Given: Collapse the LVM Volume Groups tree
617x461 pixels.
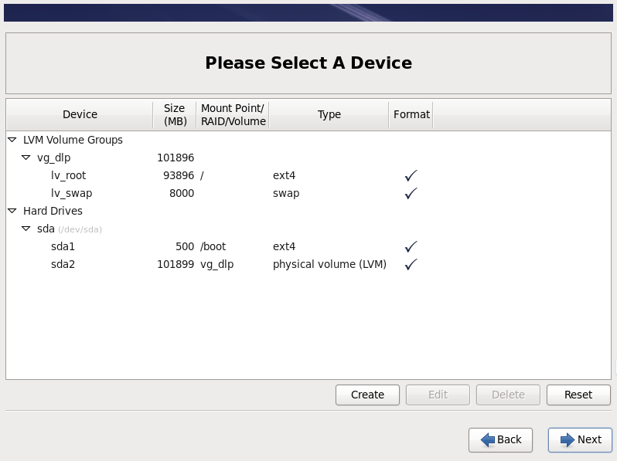Looking at the screenshot, I should pyautogui.click(x=12, y=140).
